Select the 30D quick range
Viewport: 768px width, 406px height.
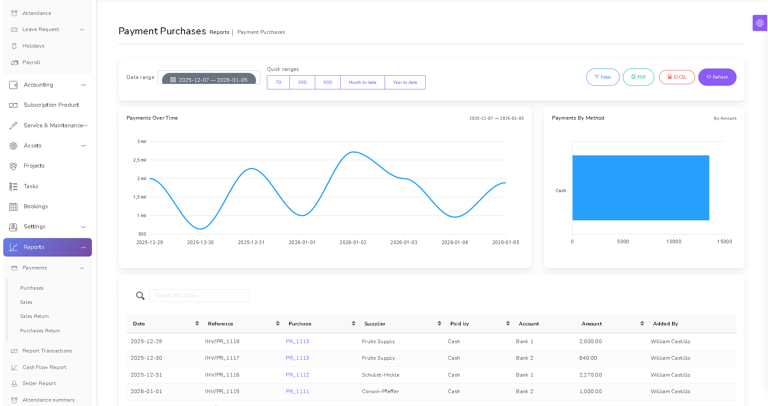click(x=302, y=82)
